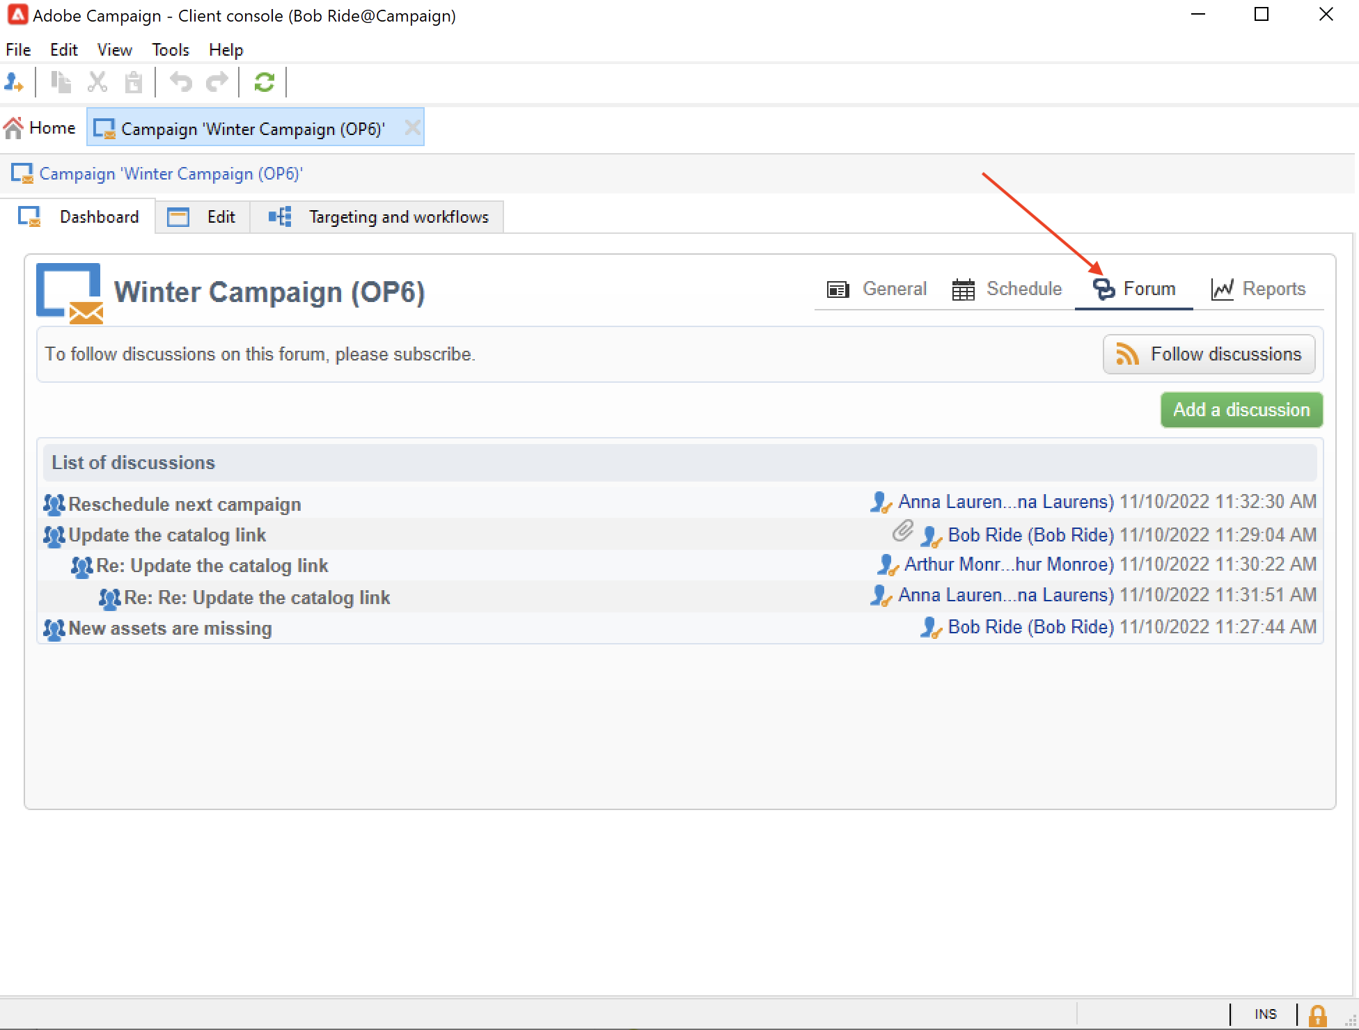
Task: Open the Reschedule next campaign discussion
Action: (x=184, y=504)
